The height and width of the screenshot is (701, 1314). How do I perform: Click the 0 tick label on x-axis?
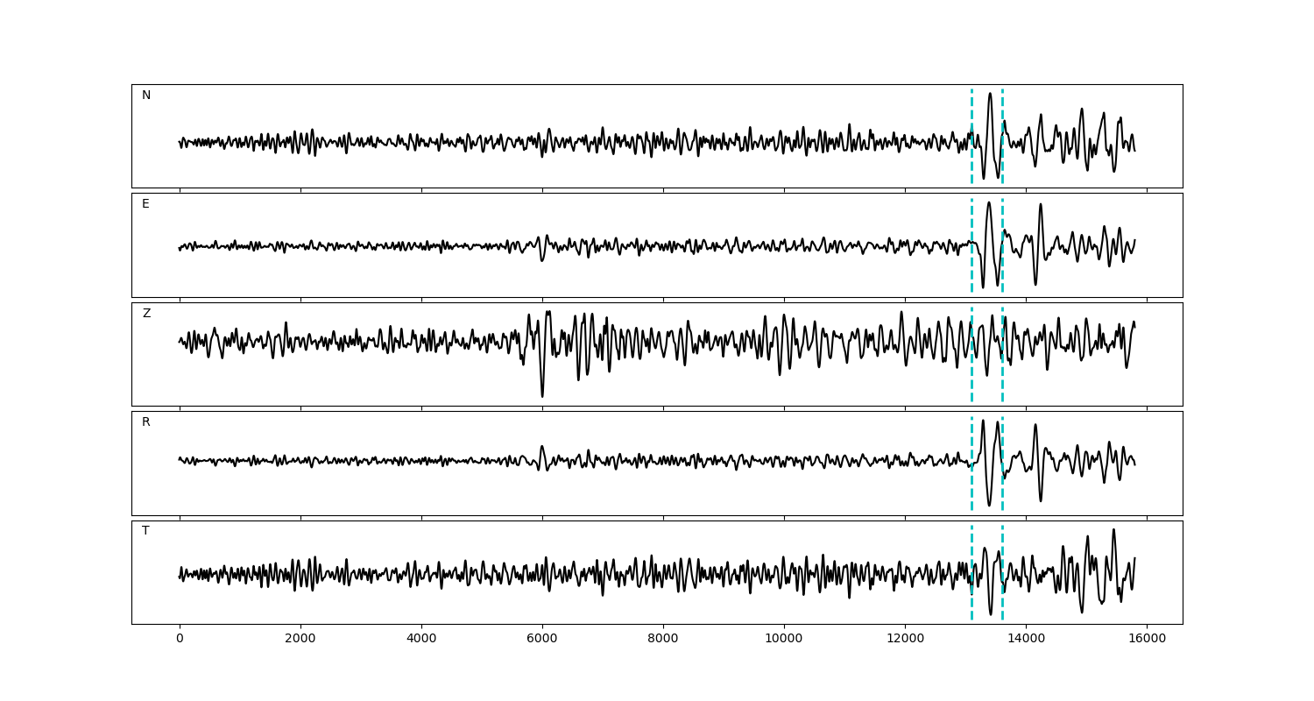click(180, 640)
